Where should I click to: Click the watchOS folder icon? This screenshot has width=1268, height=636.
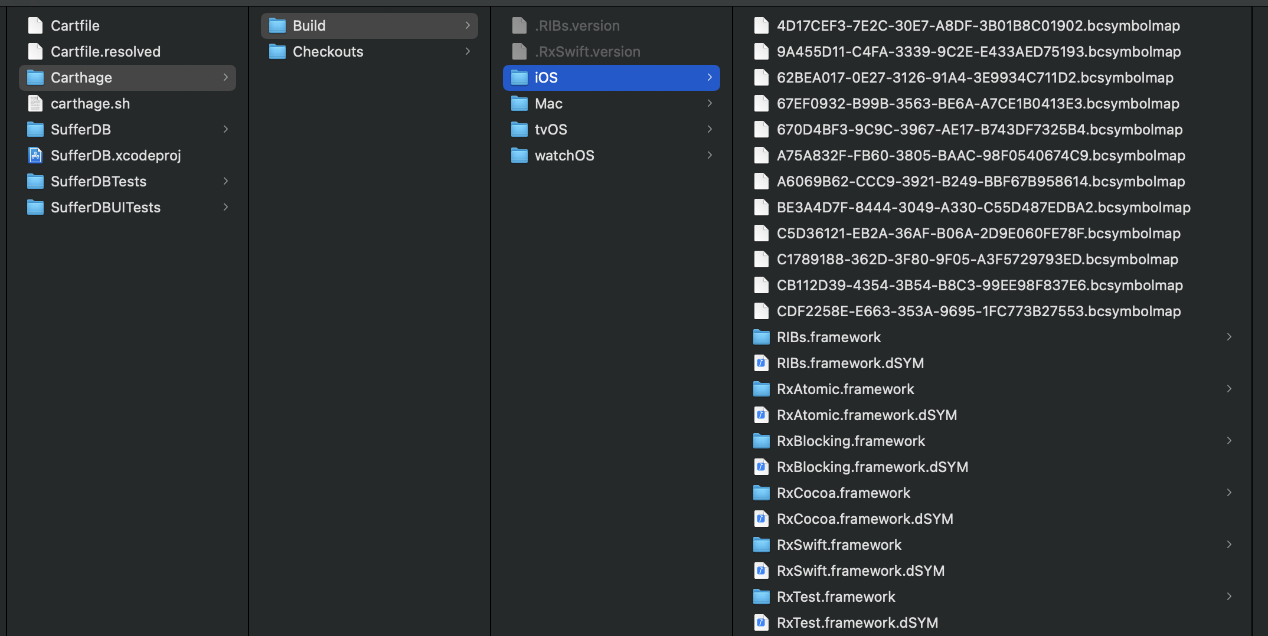(519, 155)
